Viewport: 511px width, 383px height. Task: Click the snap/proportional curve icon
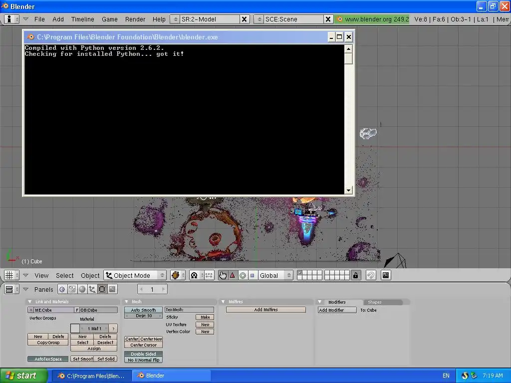(x=371, y=275)
